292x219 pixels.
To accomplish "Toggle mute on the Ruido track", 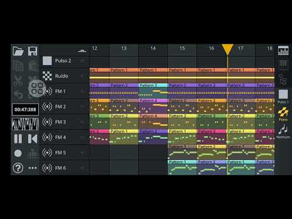I will coord(82,76).
